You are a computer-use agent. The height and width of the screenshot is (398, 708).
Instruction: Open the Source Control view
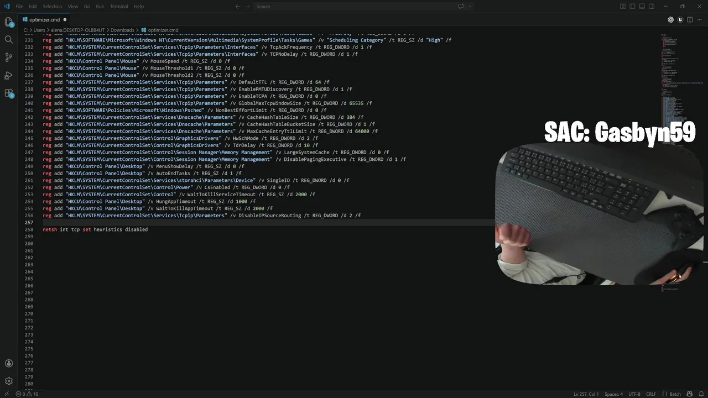[x=9, y=57]
